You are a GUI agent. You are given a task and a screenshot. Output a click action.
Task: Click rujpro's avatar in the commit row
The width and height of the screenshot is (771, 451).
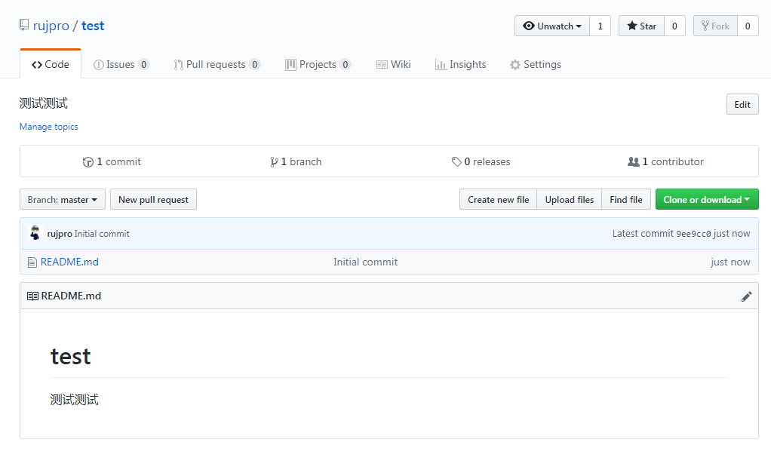[x=35, y=233]
